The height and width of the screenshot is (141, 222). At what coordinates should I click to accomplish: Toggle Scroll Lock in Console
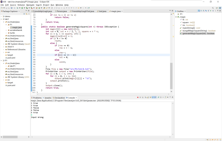(x=148, y=97)
